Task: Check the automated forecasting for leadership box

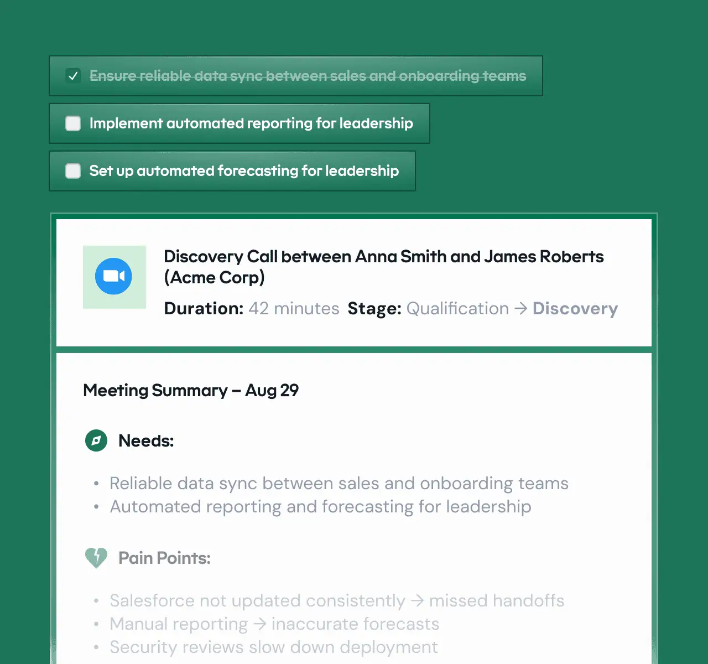Action: click(x=73, y=171)
